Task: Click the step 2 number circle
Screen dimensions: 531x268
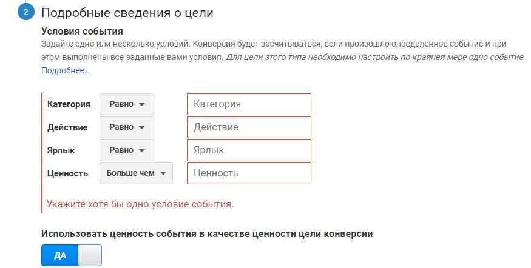Action: click(25, 12)
